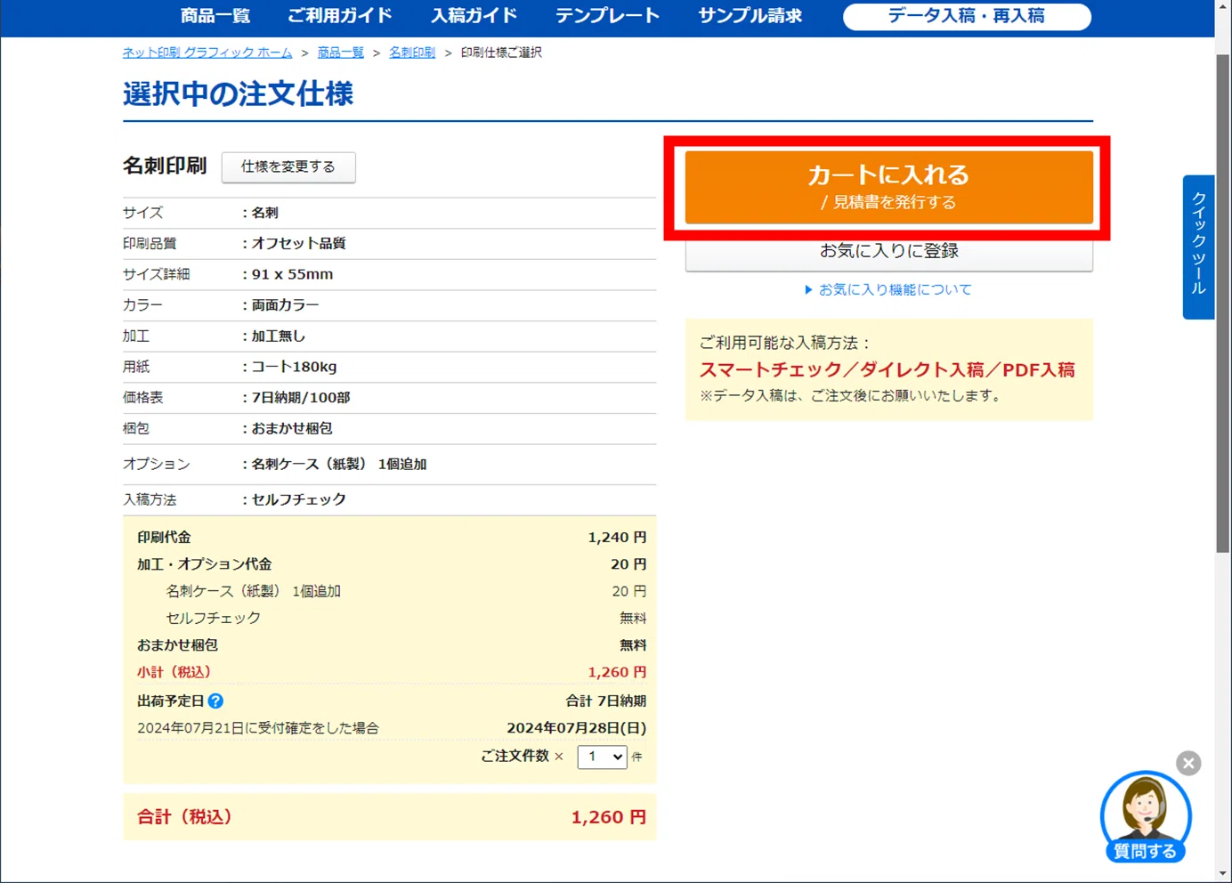Viewport: 1232px width, 883px height.
Task: Click the 小計（税込） label
Action: pyautogui.click(x=174, y=672)
